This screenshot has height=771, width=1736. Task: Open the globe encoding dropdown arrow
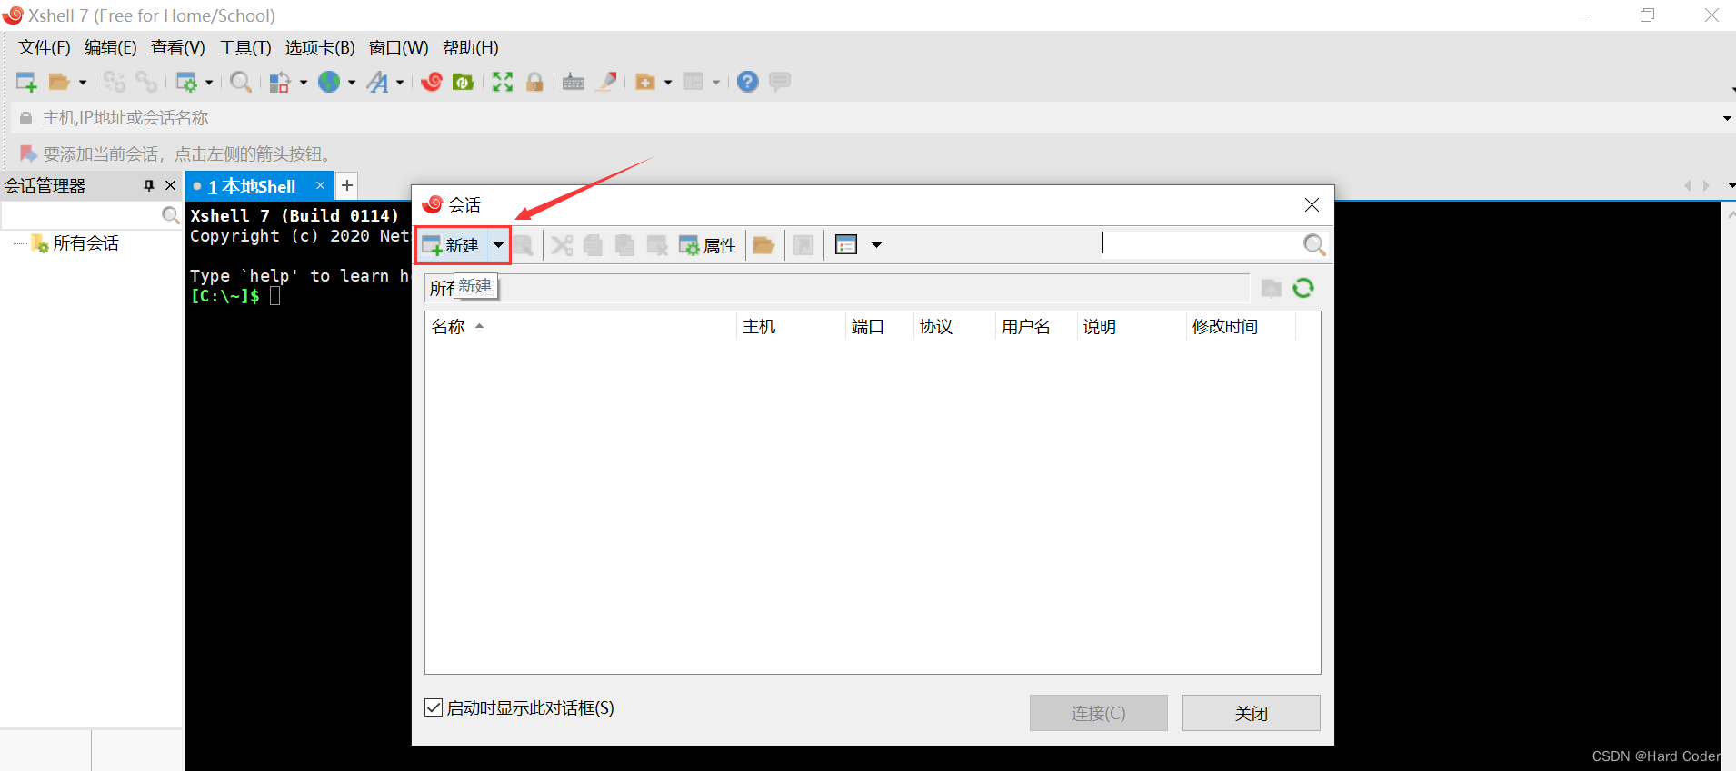coord(352,83)
